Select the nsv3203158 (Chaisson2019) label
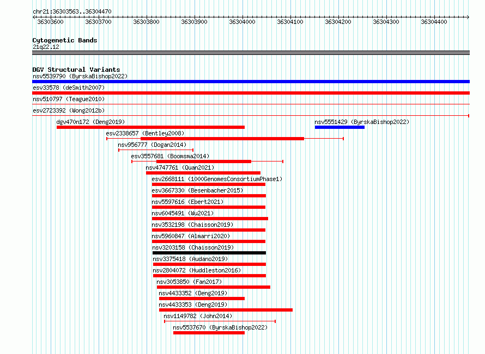Image resolution: width=485 pixels, height=354 pixels. pyautogui.click(x=193, y=247)
